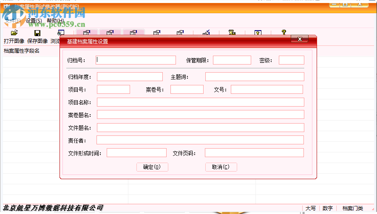Focus the 项目号 input box
This screenshot has height=214, width=377.
click(113, 89)
